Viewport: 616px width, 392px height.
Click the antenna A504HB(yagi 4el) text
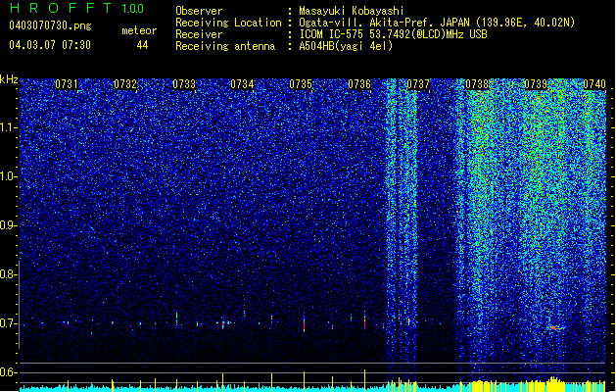point(346,46)
